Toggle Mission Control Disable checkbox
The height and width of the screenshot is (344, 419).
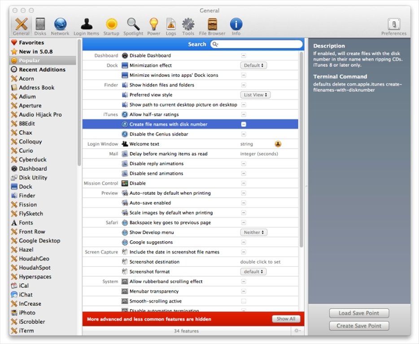(244, 183)
